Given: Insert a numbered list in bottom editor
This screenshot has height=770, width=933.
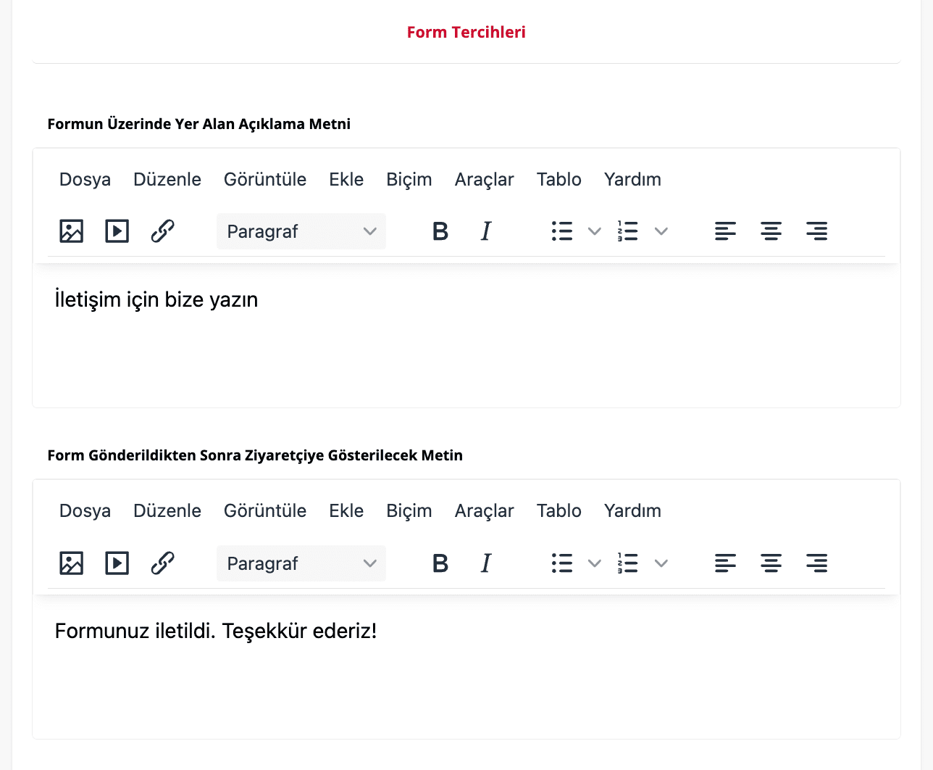Looking at the screenshot, I should (x=627, y=563).
